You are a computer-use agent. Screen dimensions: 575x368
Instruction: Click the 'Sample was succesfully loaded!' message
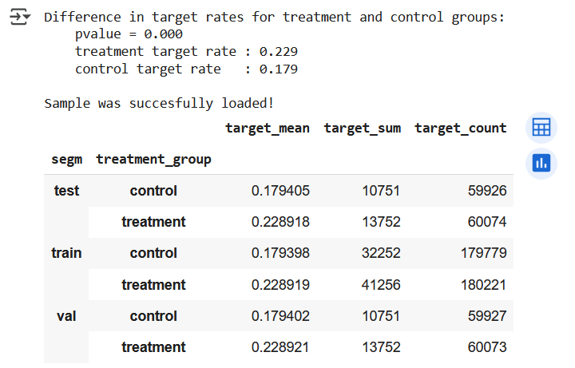140,104
